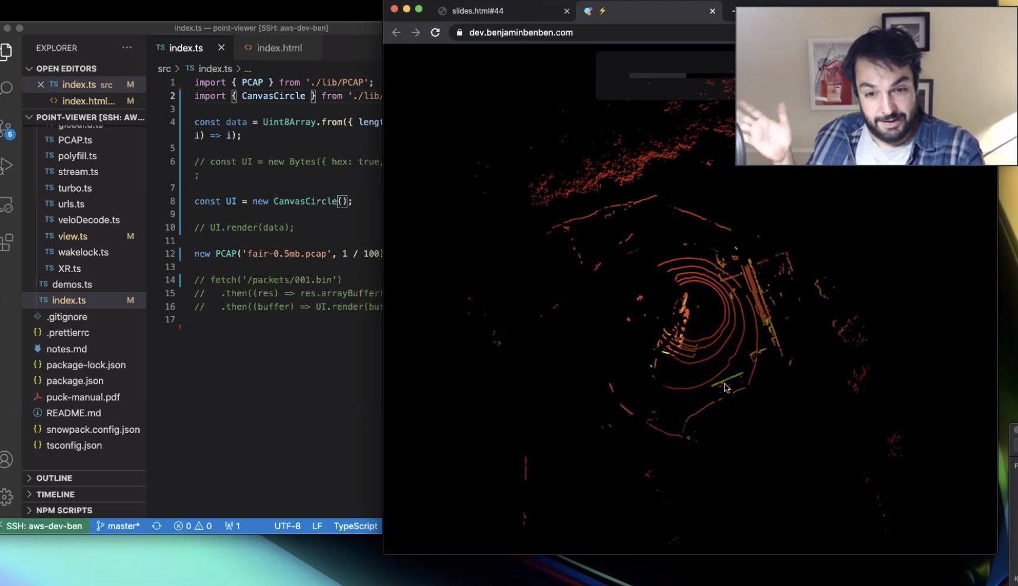The image size is (1018, 586).
Task: Open the Remote Explorer view
Action: [6, 205]
